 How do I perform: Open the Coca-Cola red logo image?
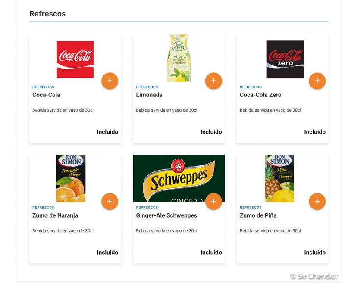[75, 59]
